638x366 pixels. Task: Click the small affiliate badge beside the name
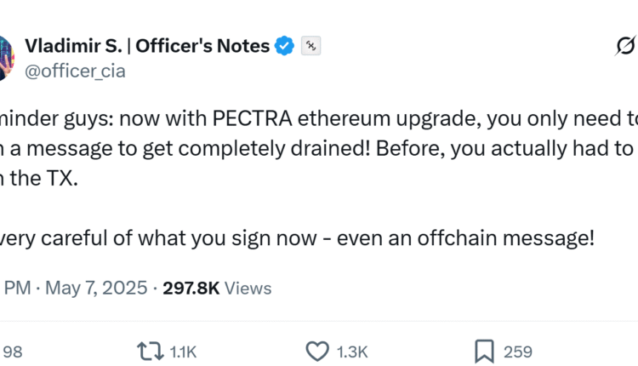point(311,46)
